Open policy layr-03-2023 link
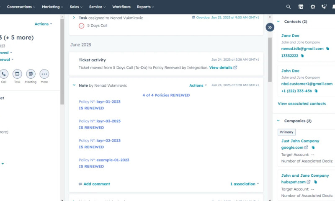335x201 pixels. point(108,121)
